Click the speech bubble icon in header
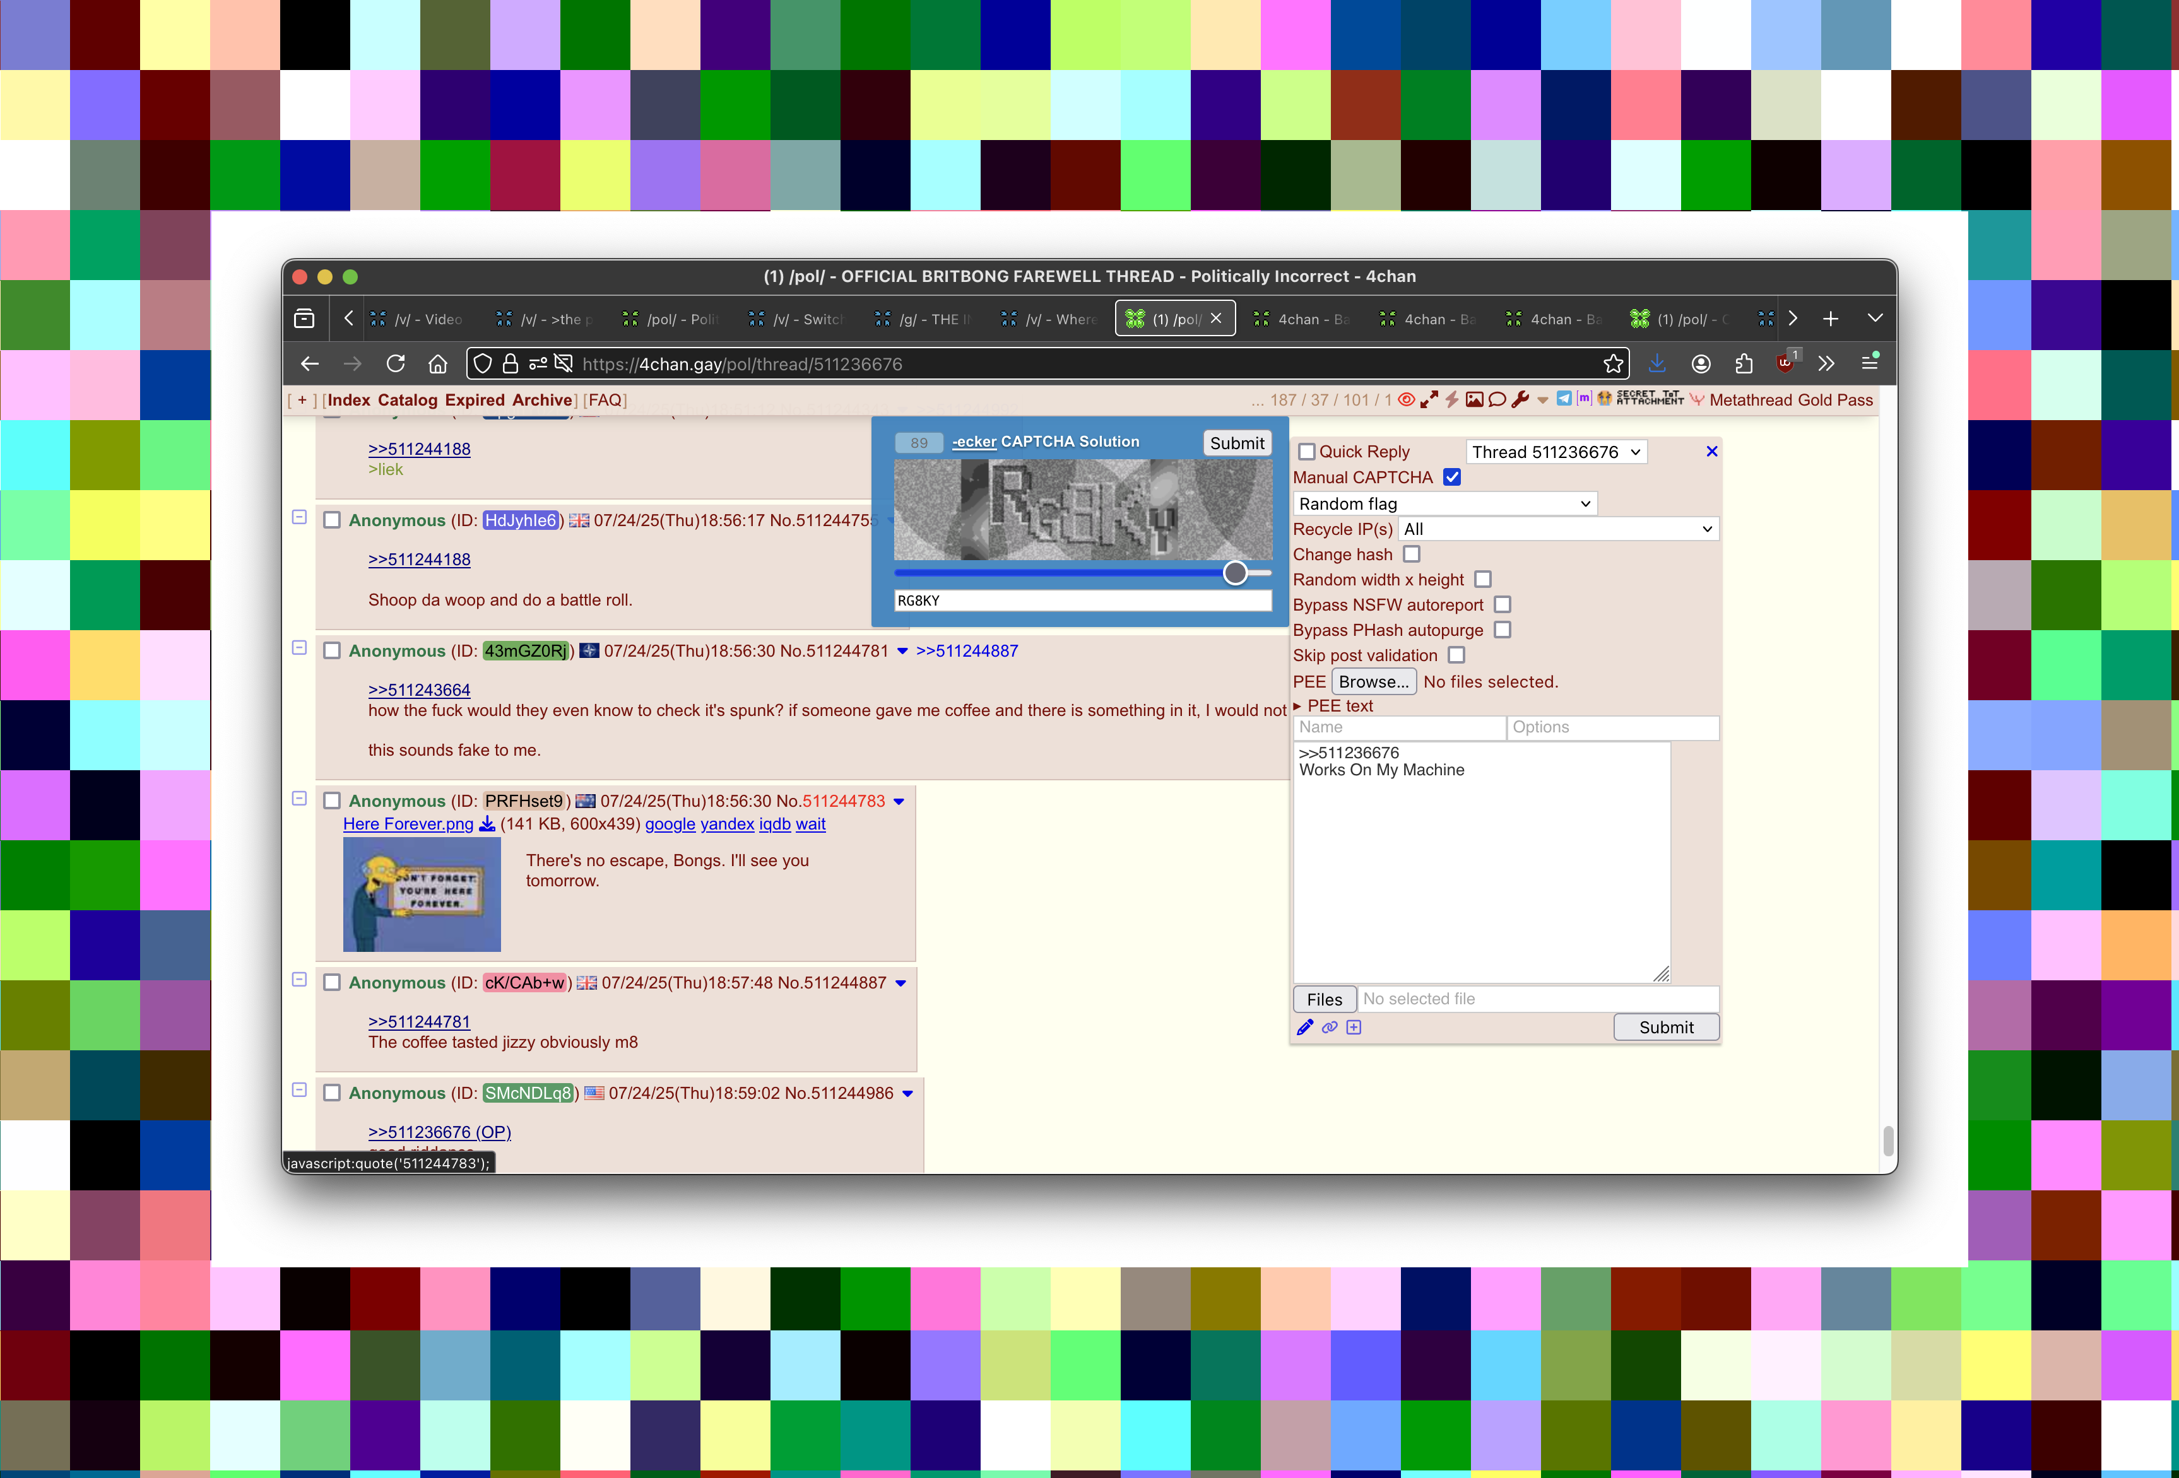Viewport: 2179px width, 1478px height. tap(1496, 400)
